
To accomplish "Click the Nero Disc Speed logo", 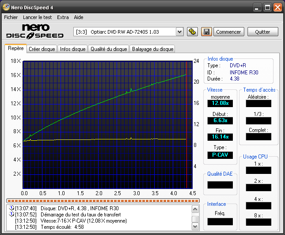I will tap(35, 32).
